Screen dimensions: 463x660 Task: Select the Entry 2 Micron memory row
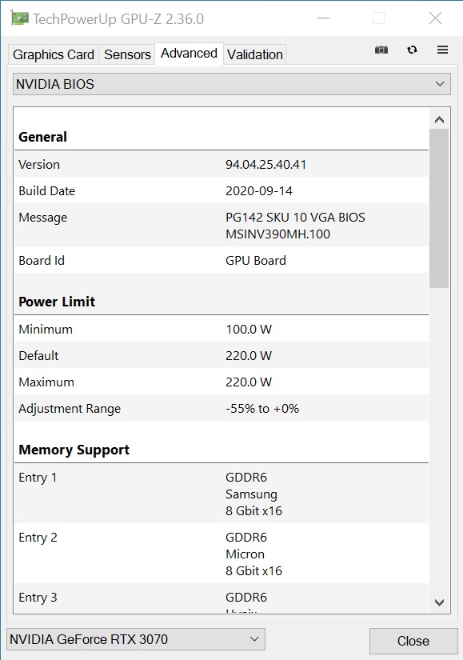(222, 554)
